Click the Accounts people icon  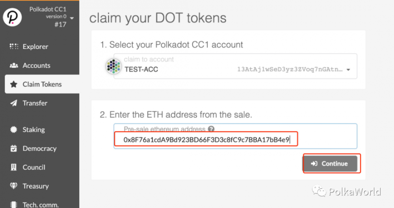tap(14, 65)
